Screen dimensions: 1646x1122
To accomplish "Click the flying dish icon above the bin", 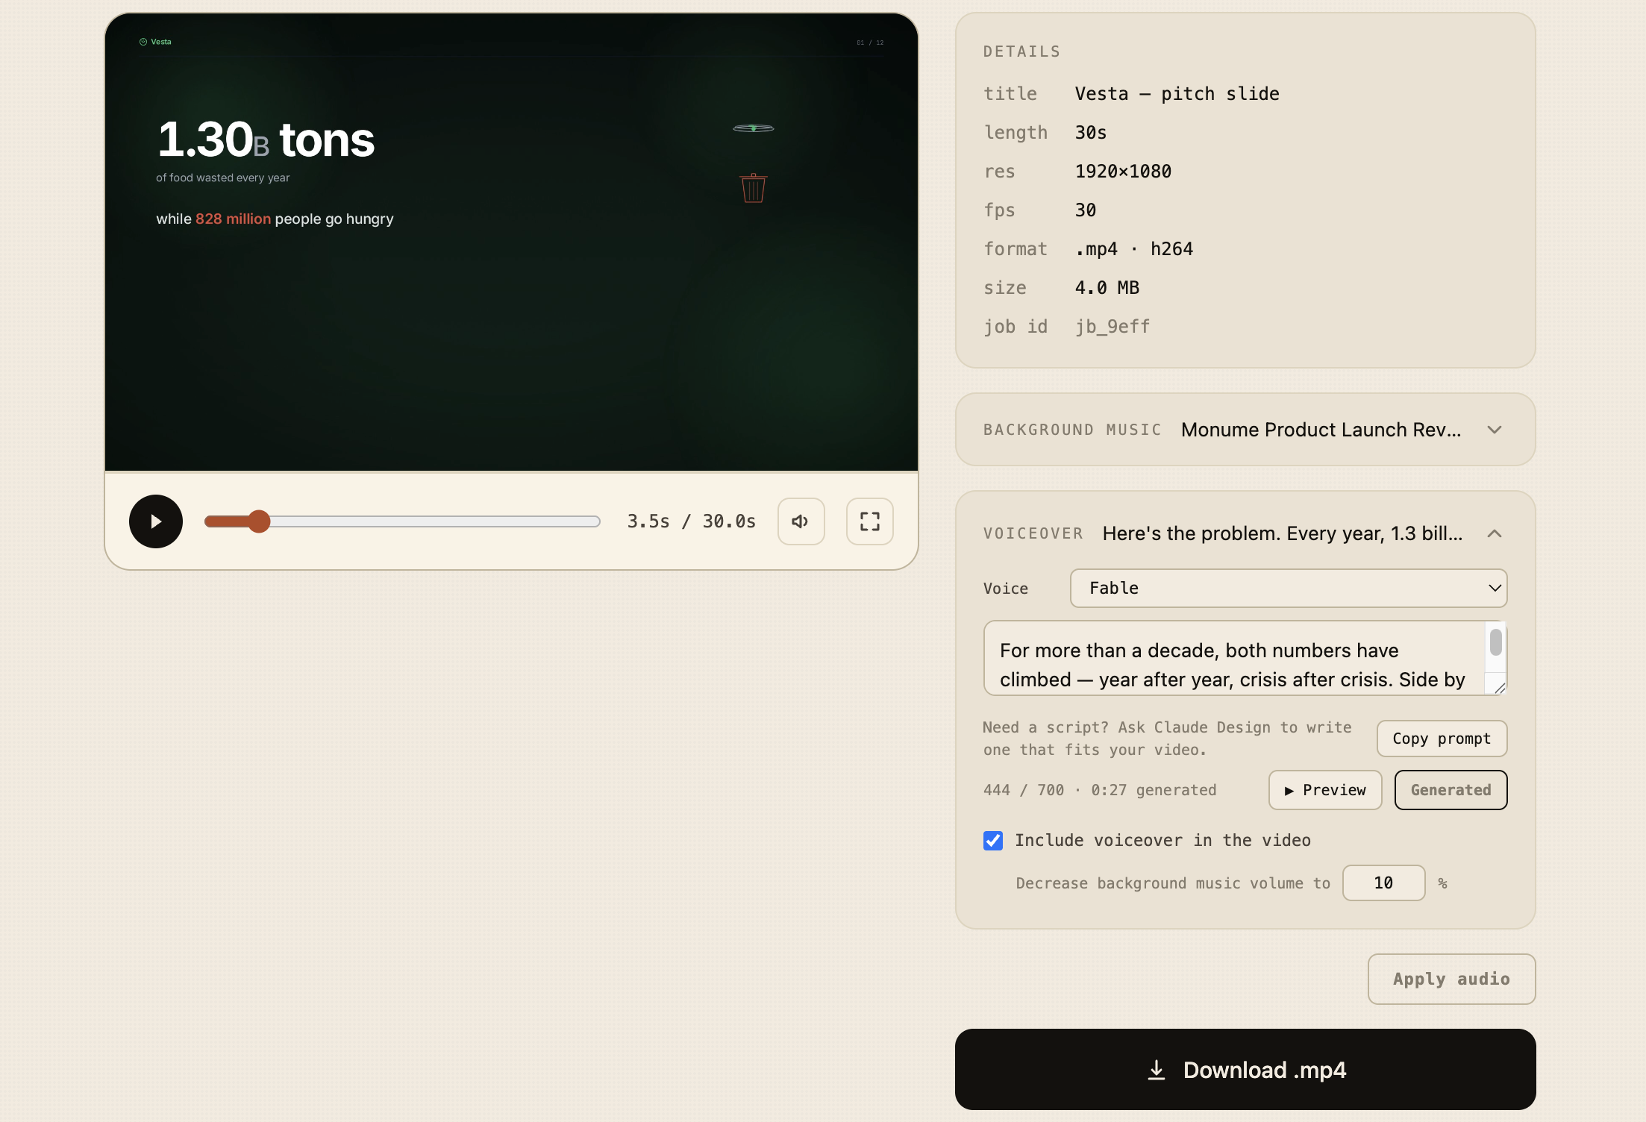I will [754, 128].
